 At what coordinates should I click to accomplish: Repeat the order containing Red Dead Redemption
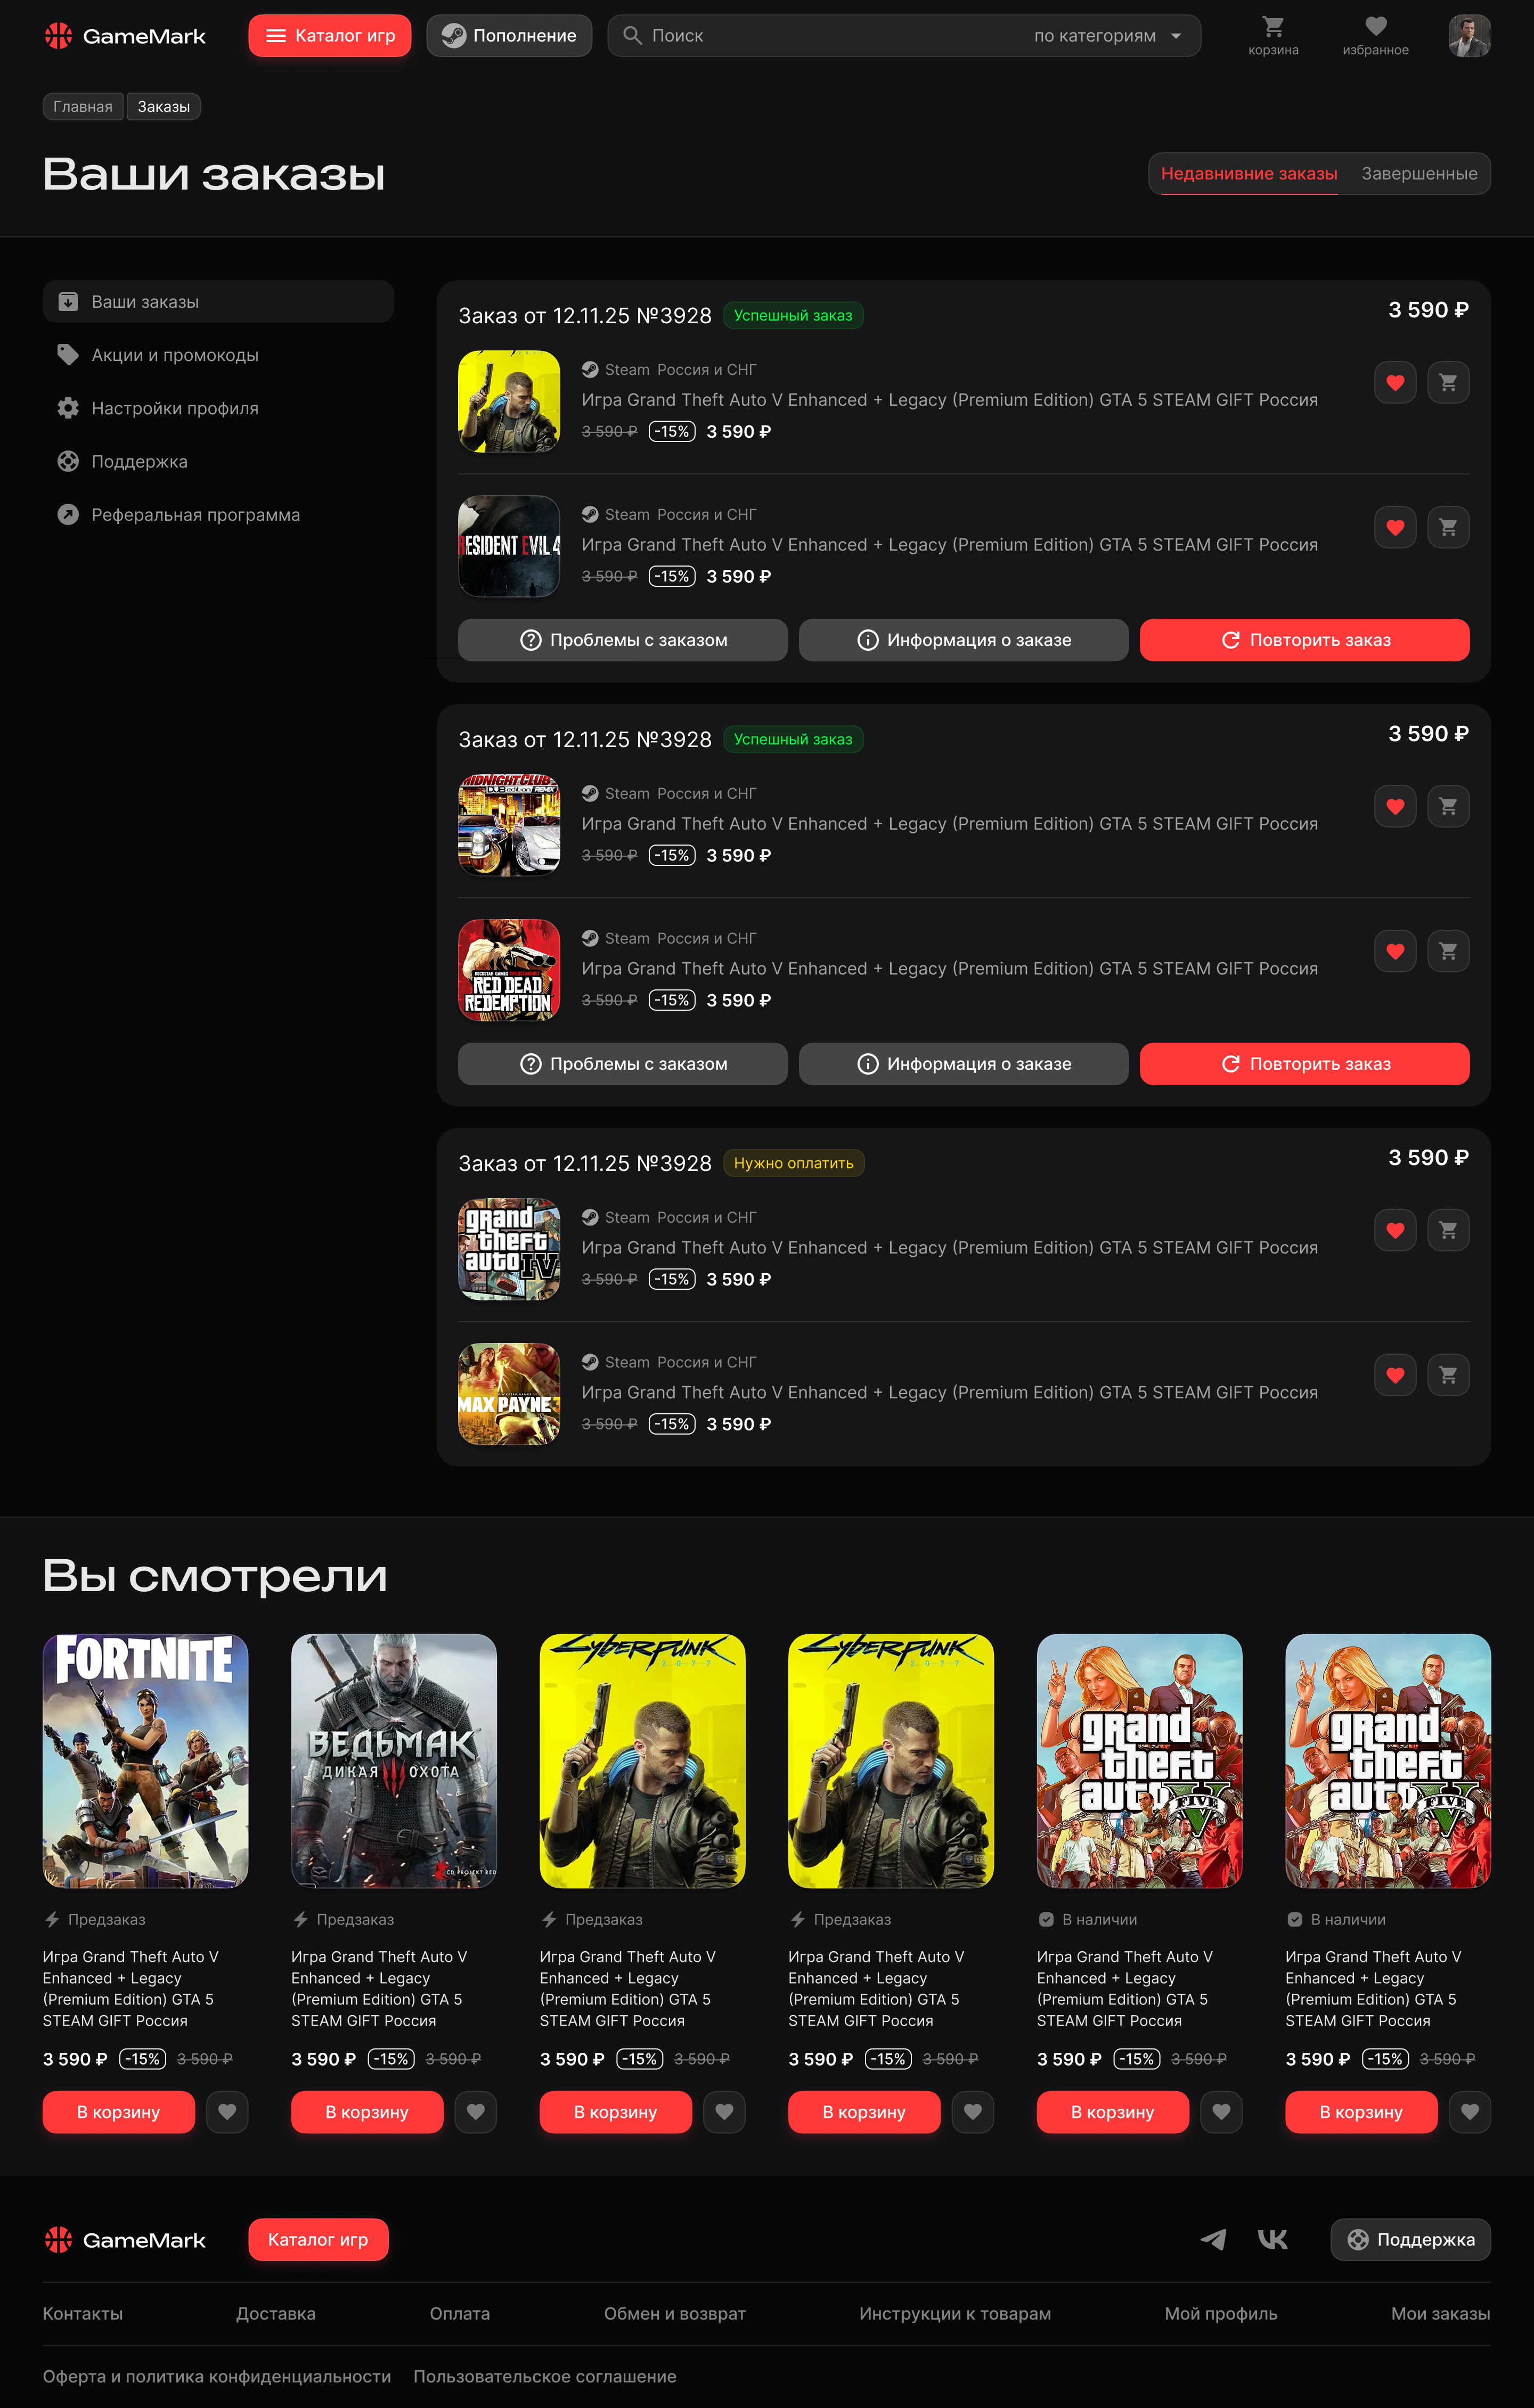[x=1305, y=1064]
